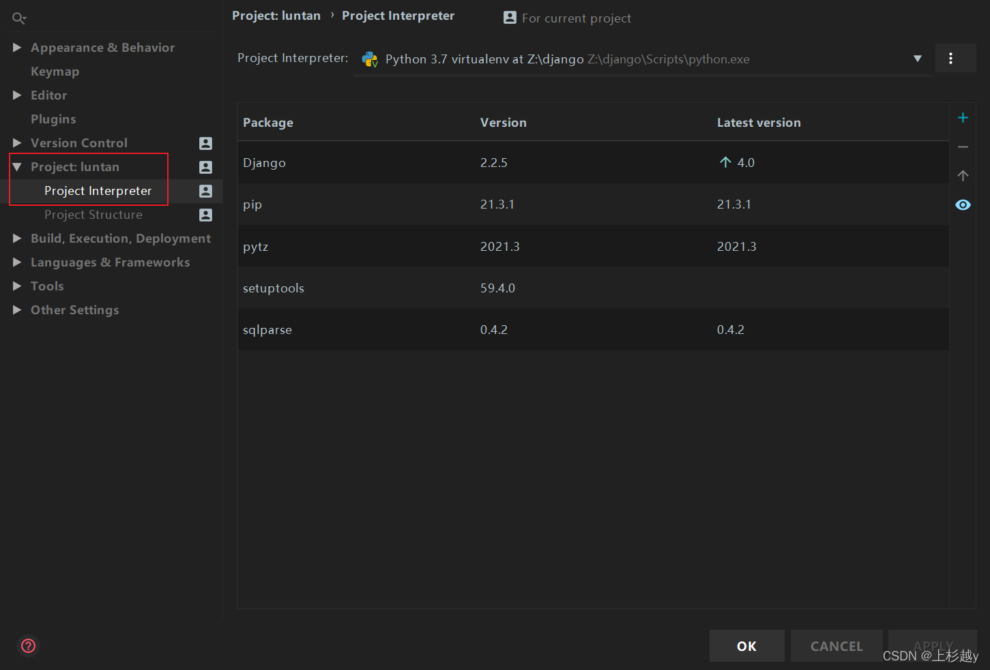The height and width of the screenshot is (670, 990).
Task: Click the profile icon beside Version Control
Action: (205, 143)
